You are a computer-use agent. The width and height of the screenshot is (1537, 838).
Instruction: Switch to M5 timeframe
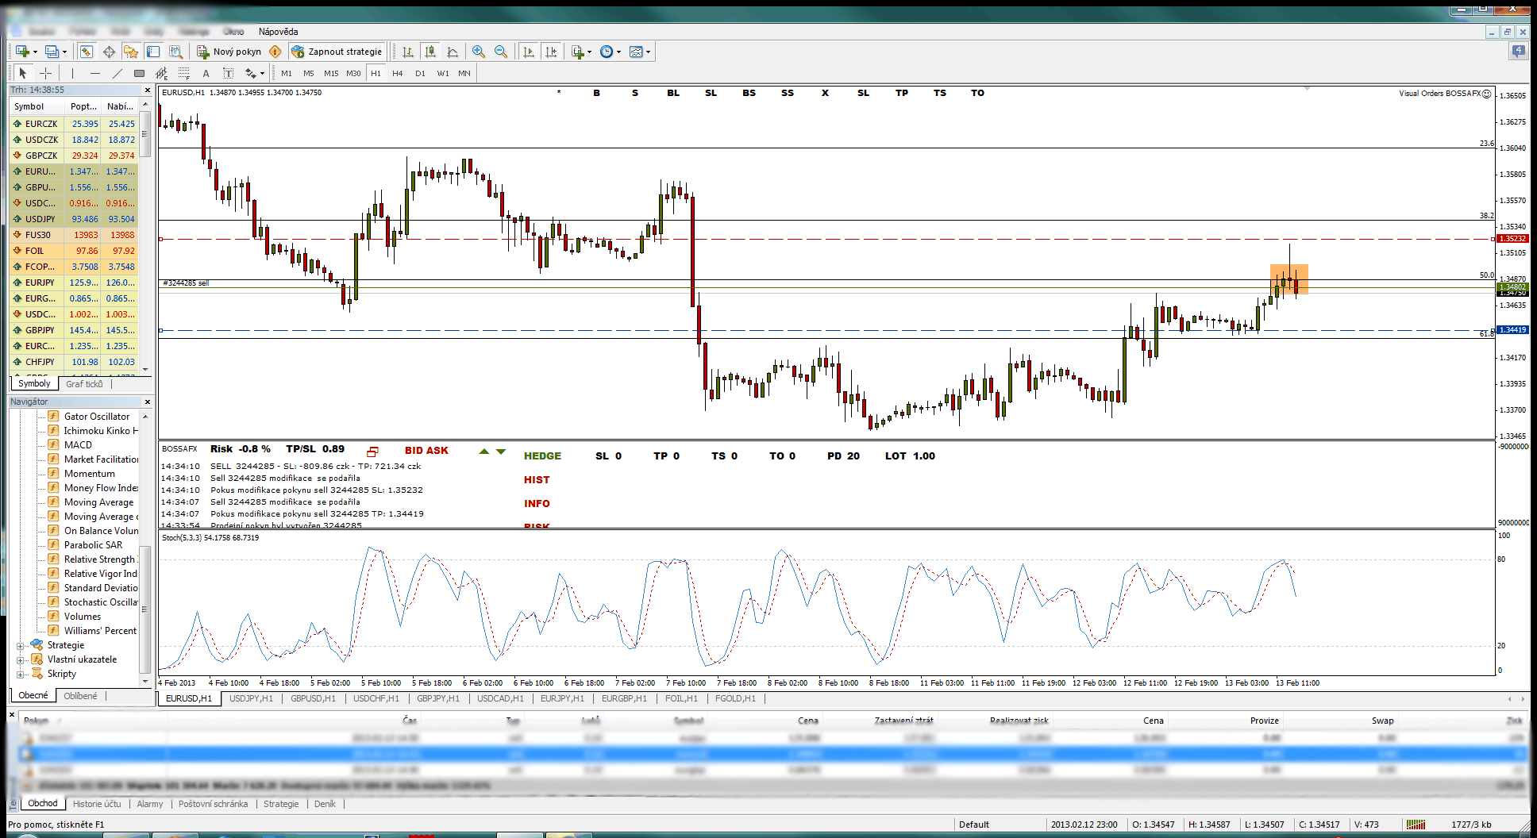309,73
